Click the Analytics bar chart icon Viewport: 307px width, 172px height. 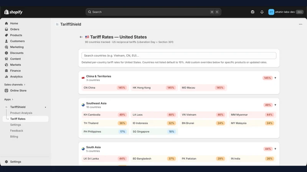point(7,77)
